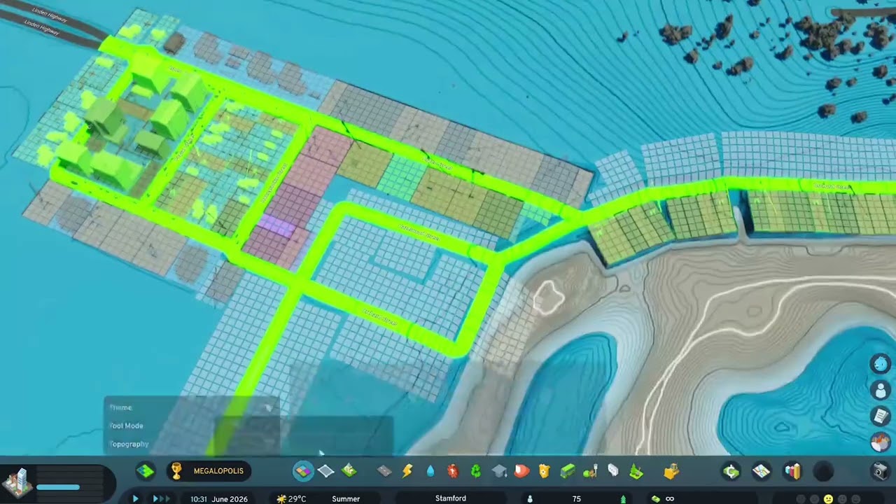Image resolution: width=896 pixels, height=504 pixels.
Task: Open the City Statistics bar chart
Action: [x=792, y=471]
